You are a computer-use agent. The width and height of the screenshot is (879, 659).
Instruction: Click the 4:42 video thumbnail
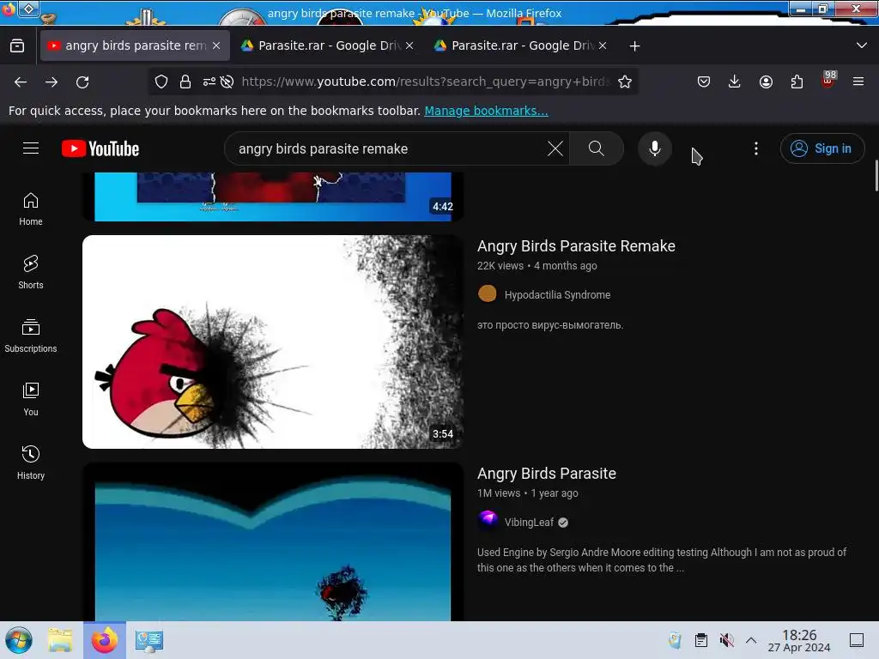pos(272,196)
